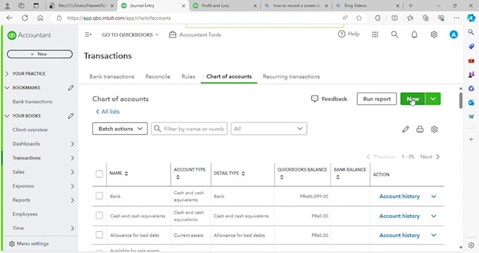Screen dimensions: 479x253
Task: Open browser home page
Action: pos(40,18)
